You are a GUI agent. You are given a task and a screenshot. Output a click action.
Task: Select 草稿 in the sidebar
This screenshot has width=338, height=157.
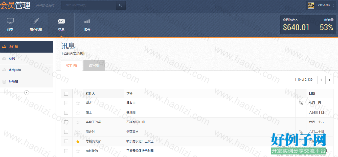[27, 58]
